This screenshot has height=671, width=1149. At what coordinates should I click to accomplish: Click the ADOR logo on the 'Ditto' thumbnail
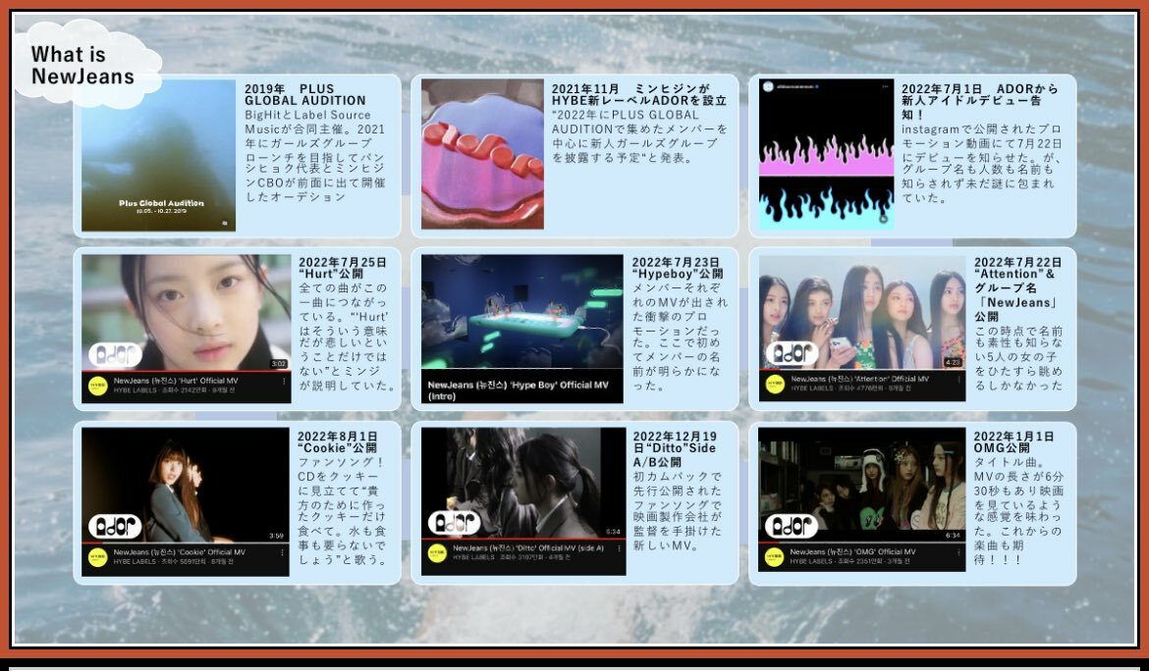point(455,523)
